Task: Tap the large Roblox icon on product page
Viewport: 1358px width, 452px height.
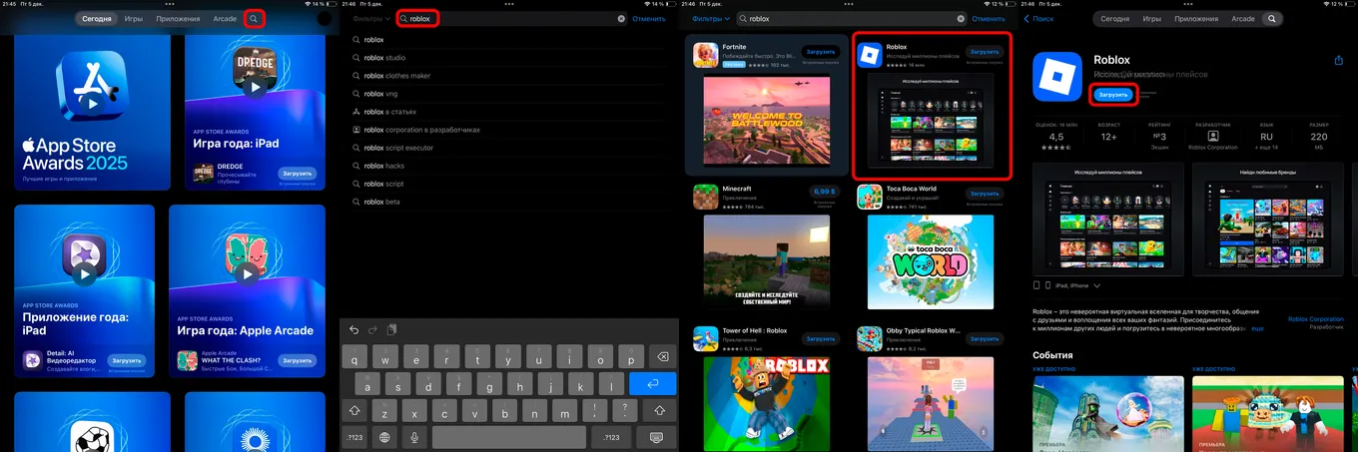Action: pos(1057,77)
